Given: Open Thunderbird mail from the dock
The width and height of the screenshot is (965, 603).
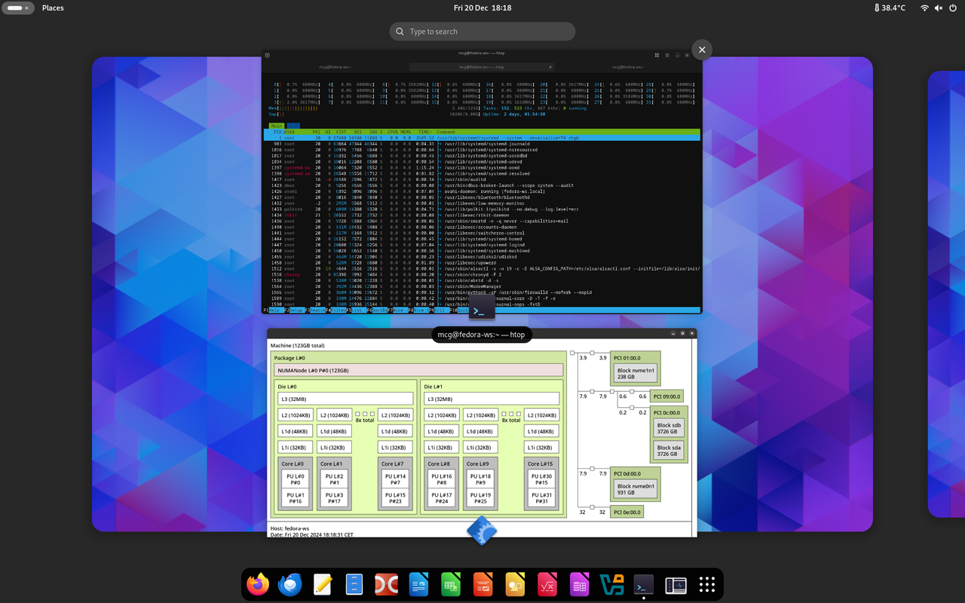Looking at the screenshot, I should point(290,584).
